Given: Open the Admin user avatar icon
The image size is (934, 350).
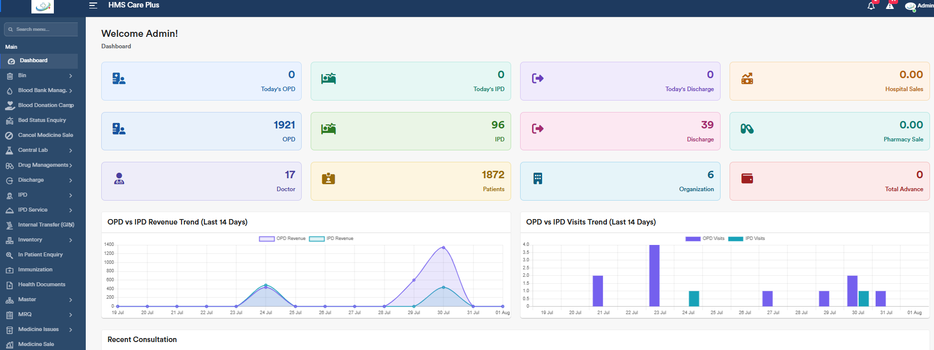Looking at the screenshot, I should pyautogui.click(x=910, y=6).
